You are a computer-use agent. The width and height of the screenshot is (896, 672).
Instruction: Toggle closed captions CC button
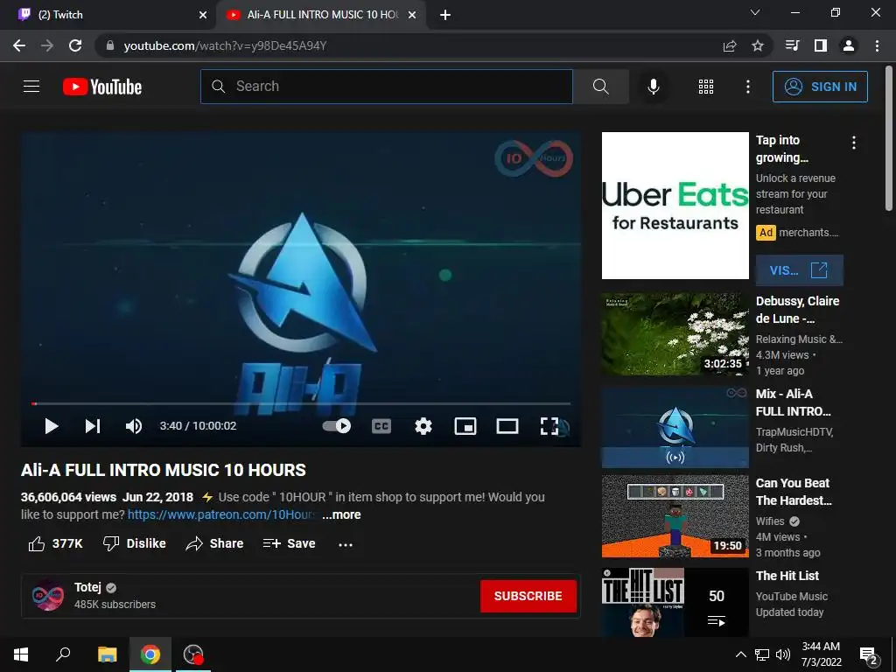click(x=381, y=426)
